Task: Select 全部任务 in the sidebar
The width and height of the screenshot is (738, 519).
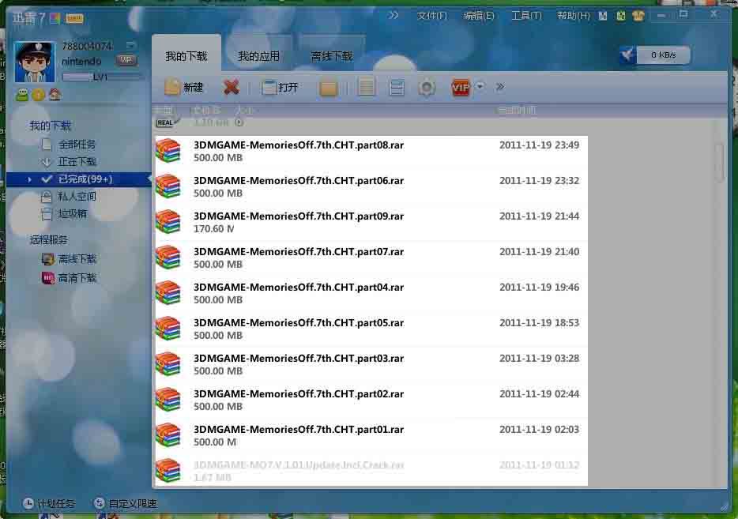Action: pos(77,145)
